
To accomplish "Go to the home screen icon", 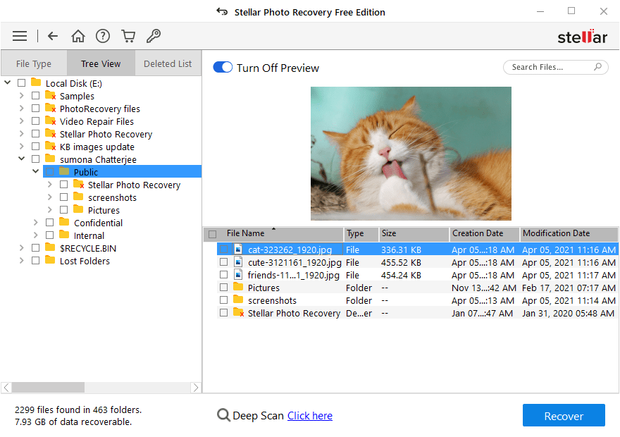I will click(77, 36).
